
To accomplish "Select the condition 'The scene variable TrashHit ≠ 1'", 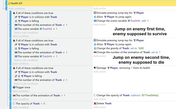I will [36, 29].
